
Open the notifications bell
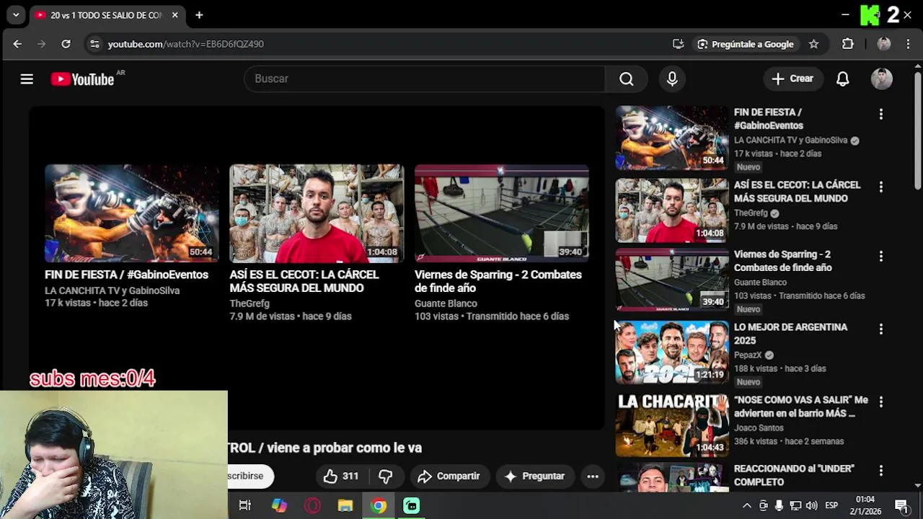tap(842, 79)
